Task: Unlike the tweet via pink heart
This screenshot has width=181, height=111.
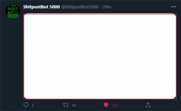Action: pos(106,105)
